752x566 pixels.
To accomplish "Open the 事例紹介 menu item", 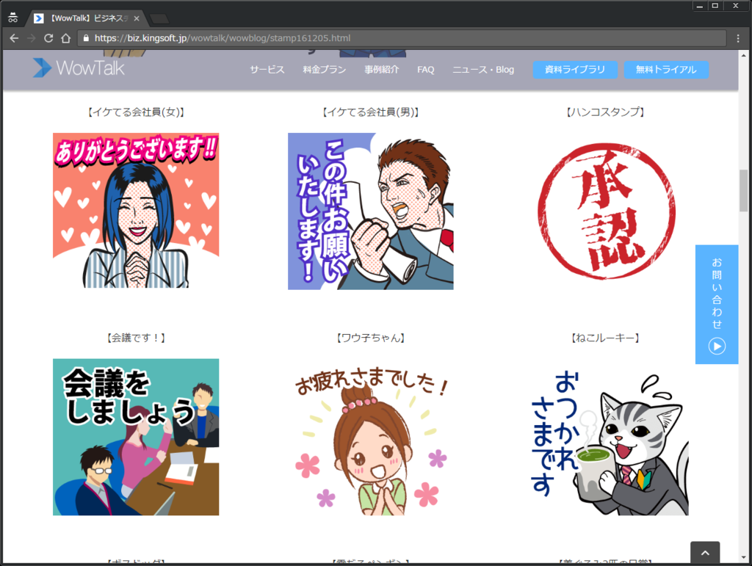I will coord(382,70).
